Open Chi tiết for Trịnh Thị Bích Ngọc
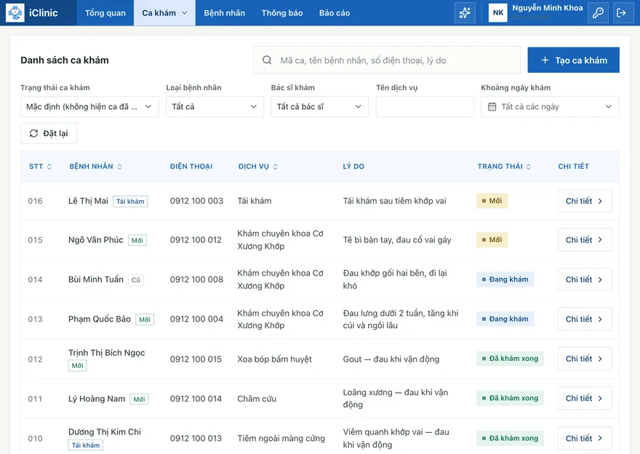640x454 pixels. coord(585,359)
